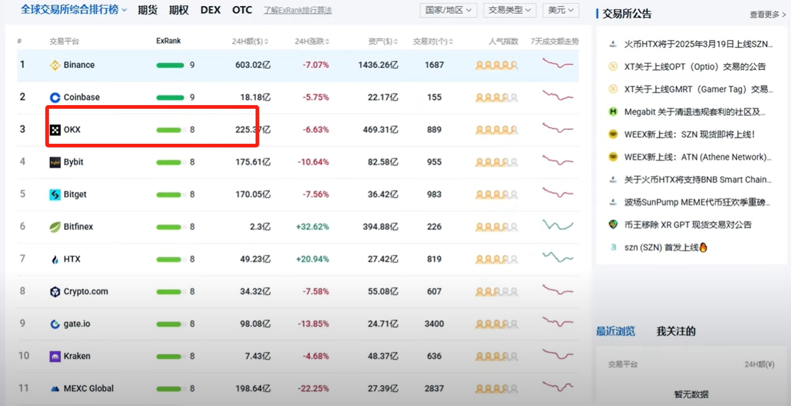The height and width of the screenshot is (406, 791).
Task: Select the 我关注的 tab
Action: (676, 331)
